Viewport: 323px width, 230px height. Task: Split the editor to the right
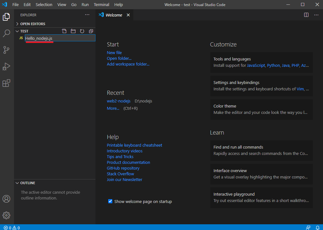[306, 15]
